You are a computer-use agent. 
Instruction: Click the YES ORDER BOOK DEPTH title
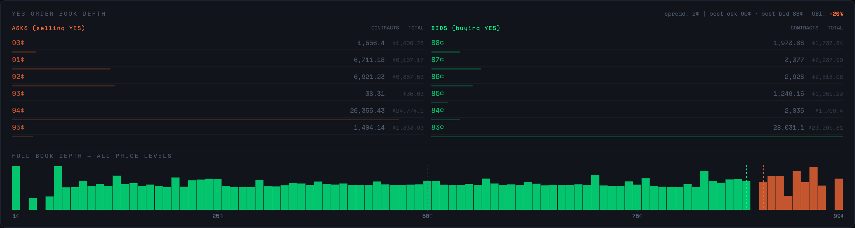pyautogui.click(x=59, y=14)
